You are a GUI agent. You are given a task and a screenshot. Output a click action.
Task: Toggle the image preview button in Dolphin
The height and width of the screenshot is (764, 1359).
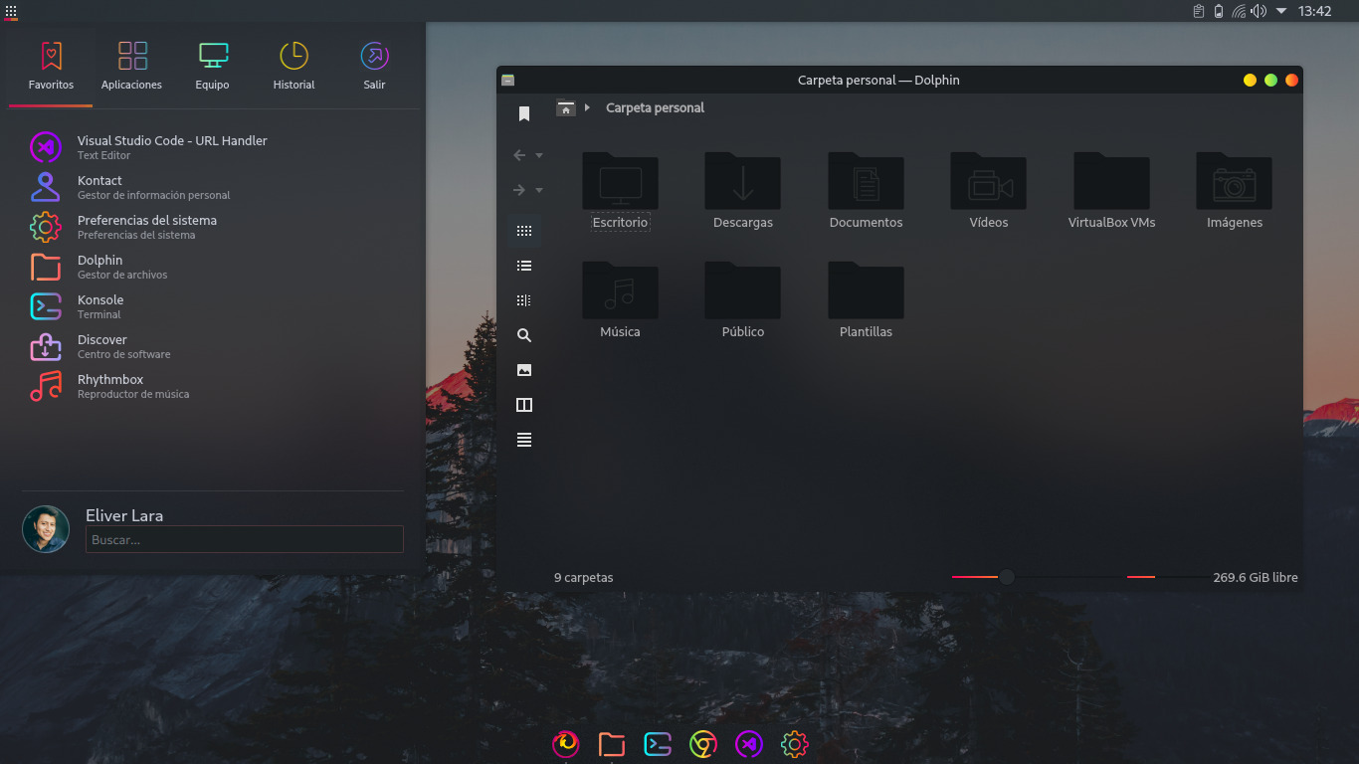point(524,370)
